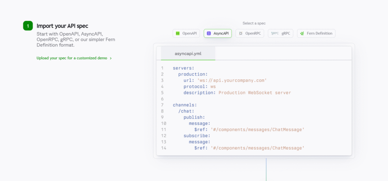The width and height of the screenshot is (388, 181).
Task: Pick the OpenRPC spec option
Action: 250,34
